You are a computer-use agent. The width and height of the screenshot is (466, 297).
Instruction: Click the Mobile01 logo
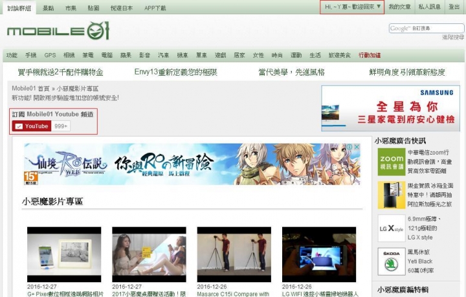coord(58,30)
